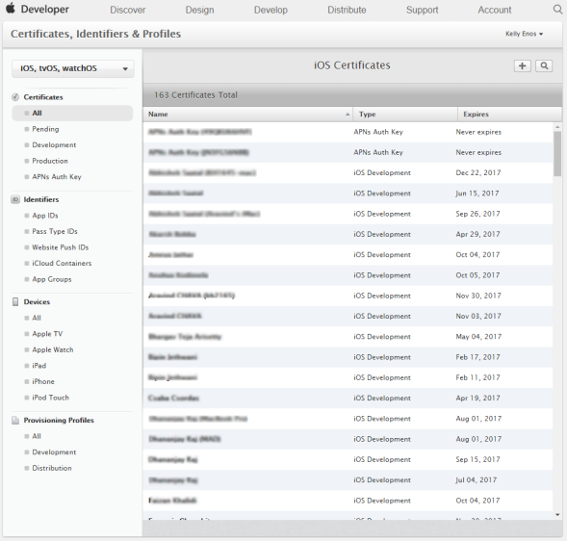Select APNs Auth Key in sidebar
This screenshot has height=541, width=567.
[x=57, y=176]
